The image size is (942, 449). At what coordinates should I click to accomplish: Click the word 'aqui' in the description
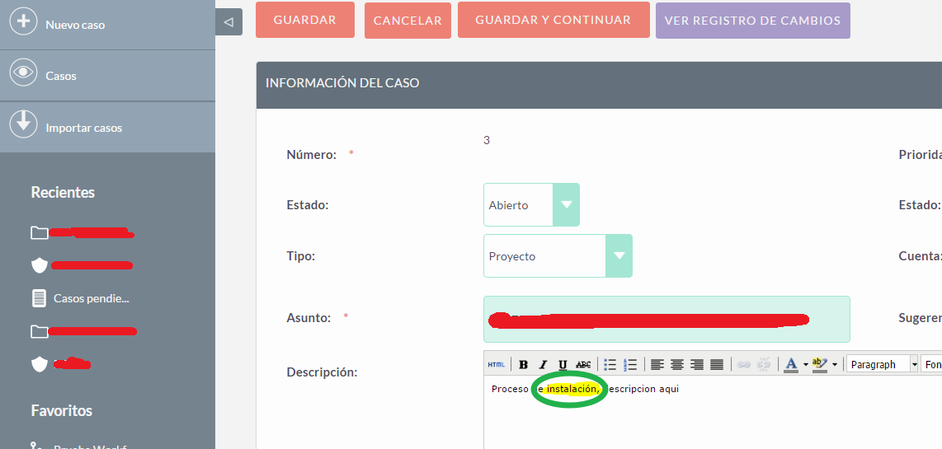point(669,389)
